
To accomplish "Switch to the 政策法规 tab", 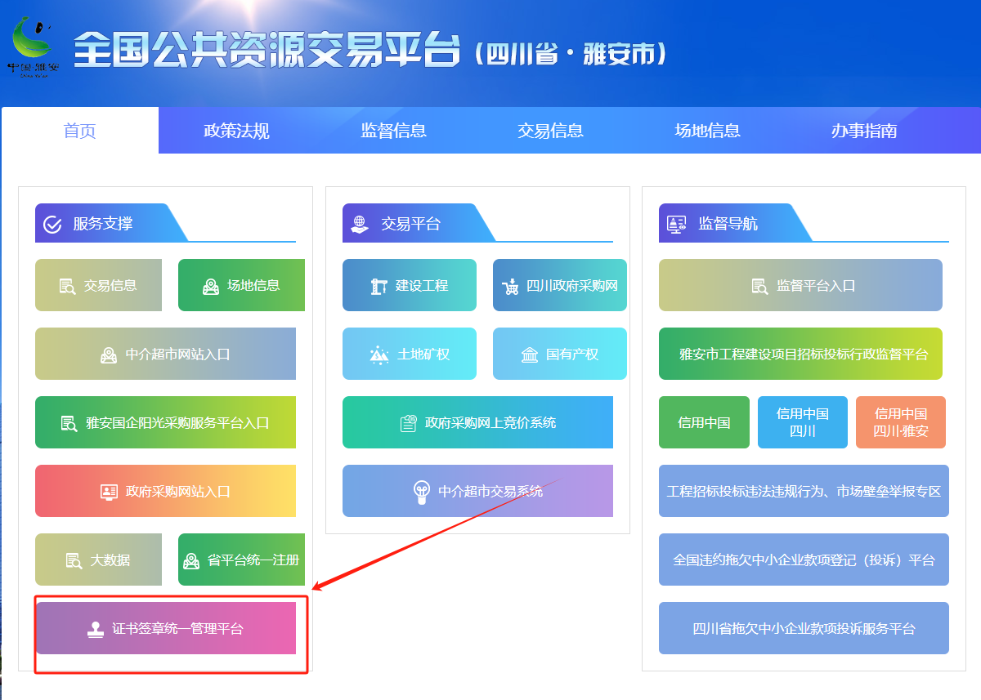I will (236, 131).
